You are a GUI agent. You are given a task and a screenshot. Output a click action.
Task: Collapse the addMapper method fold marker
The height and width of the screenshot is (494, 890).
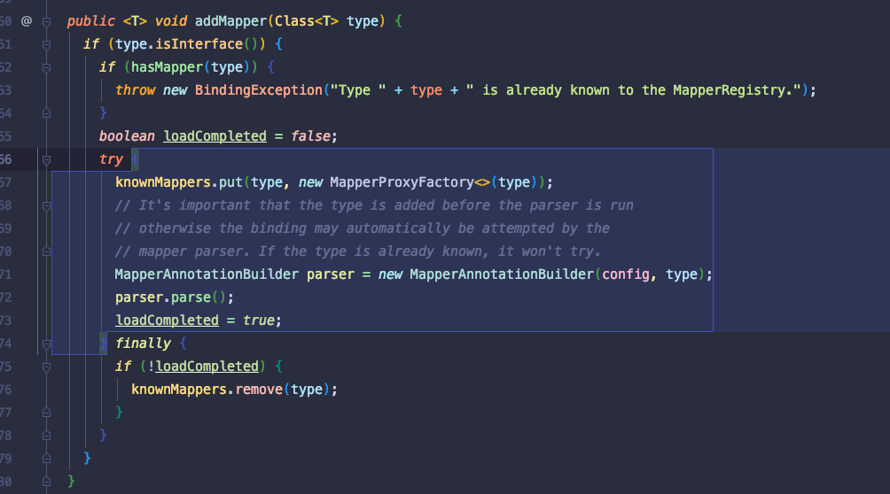tap(47, 20)
